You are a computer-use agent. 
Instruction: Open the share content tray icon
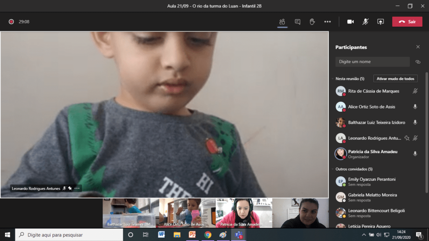point(380,22)
